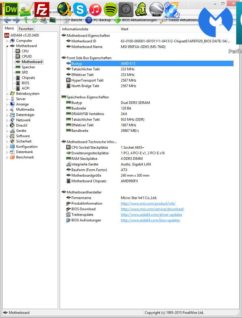Select the Firmenname Micro-Star row
242x318 pixels.
[150, 198]
